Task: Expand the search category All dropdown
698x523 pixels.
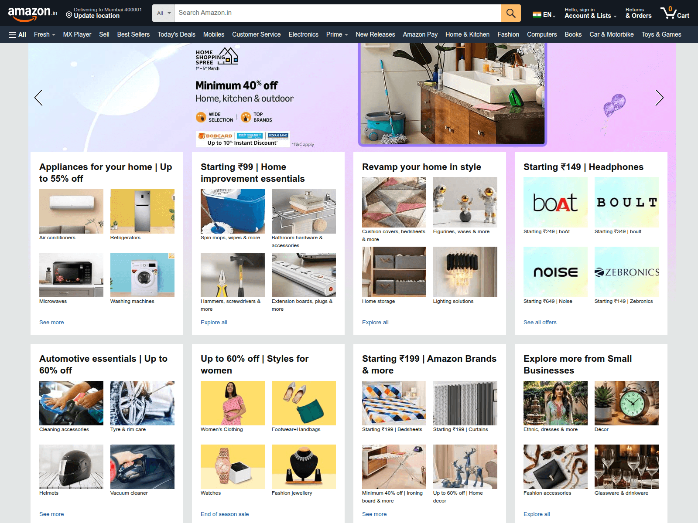Action: point(164,13)
